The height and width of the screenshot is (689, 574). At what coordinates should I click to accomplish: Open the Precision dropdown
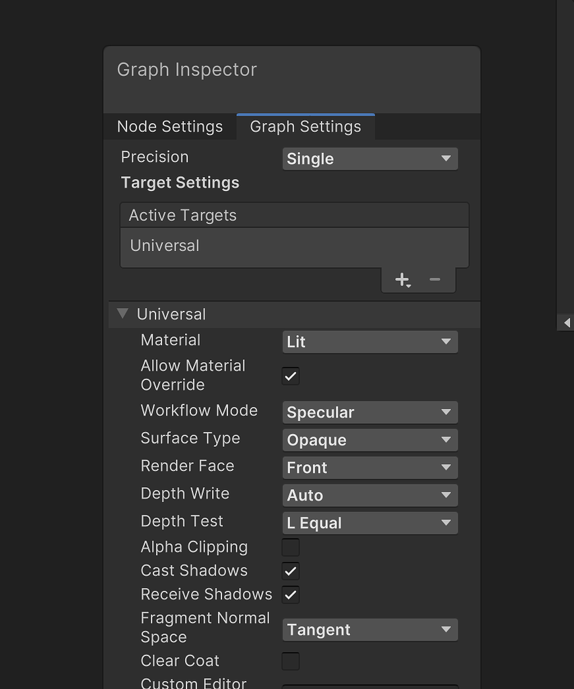tap(369, 159)
